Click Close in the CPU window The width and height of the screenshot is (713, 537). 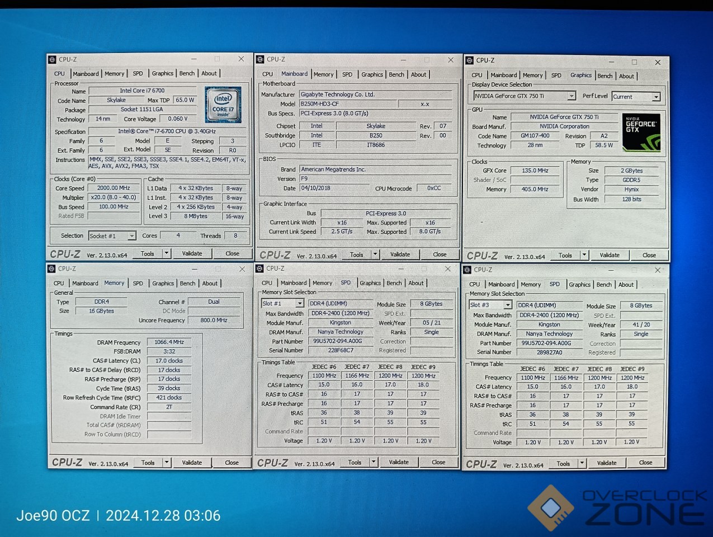tap(232, 253)
